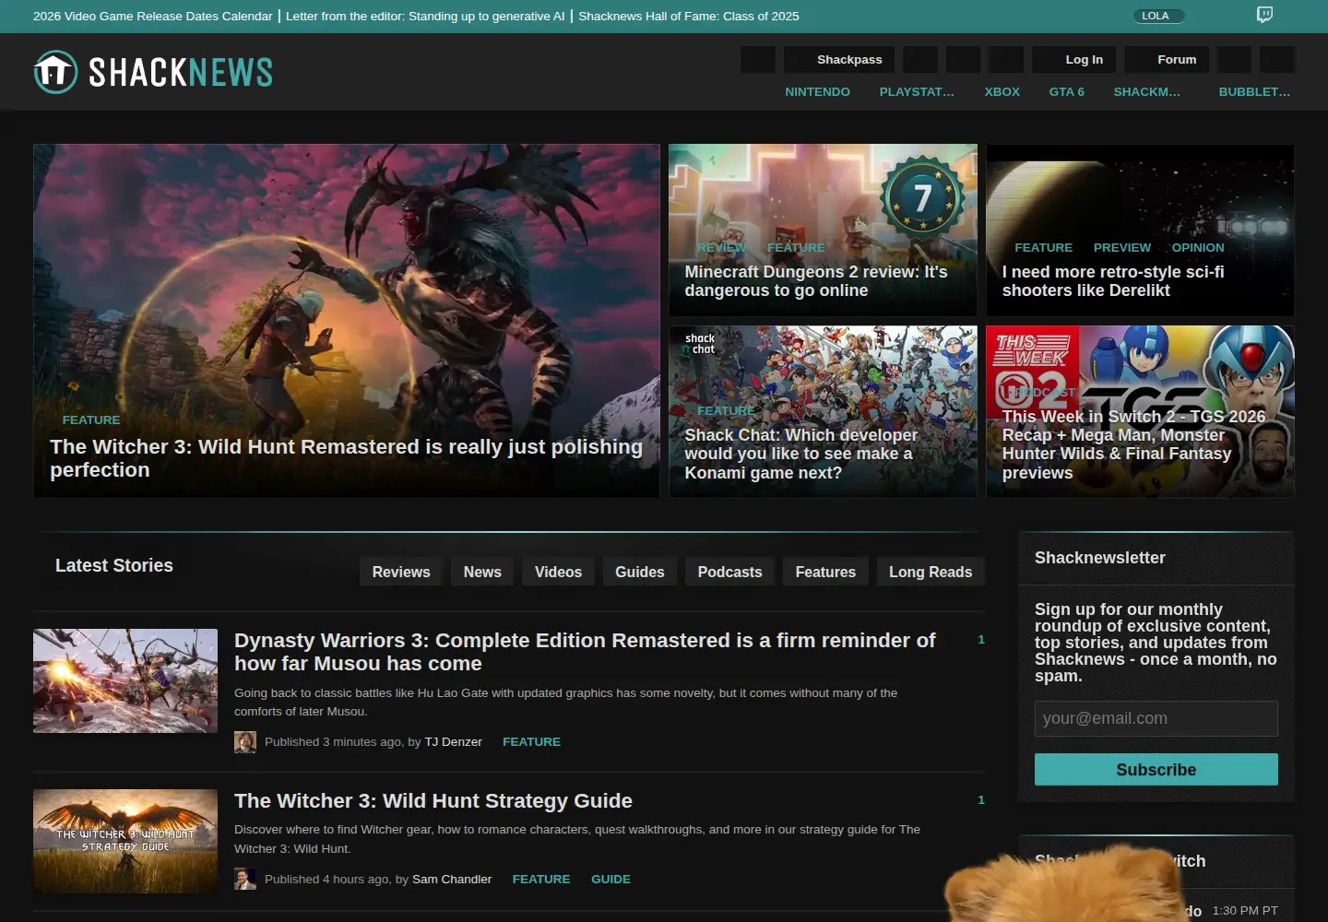Click the newsletter email input field
Viewport: 1328px width, 922px height.
point(1156,718)
